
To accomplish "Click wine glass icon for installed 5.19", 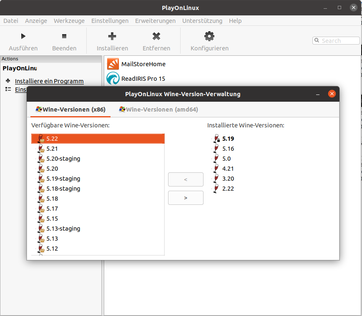I will (216, 139).
